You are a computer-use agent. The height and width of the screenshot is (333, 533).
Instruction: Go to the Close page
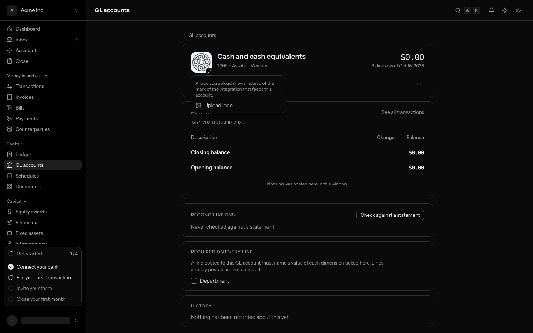pyautogui.click(x=43, y=61)
